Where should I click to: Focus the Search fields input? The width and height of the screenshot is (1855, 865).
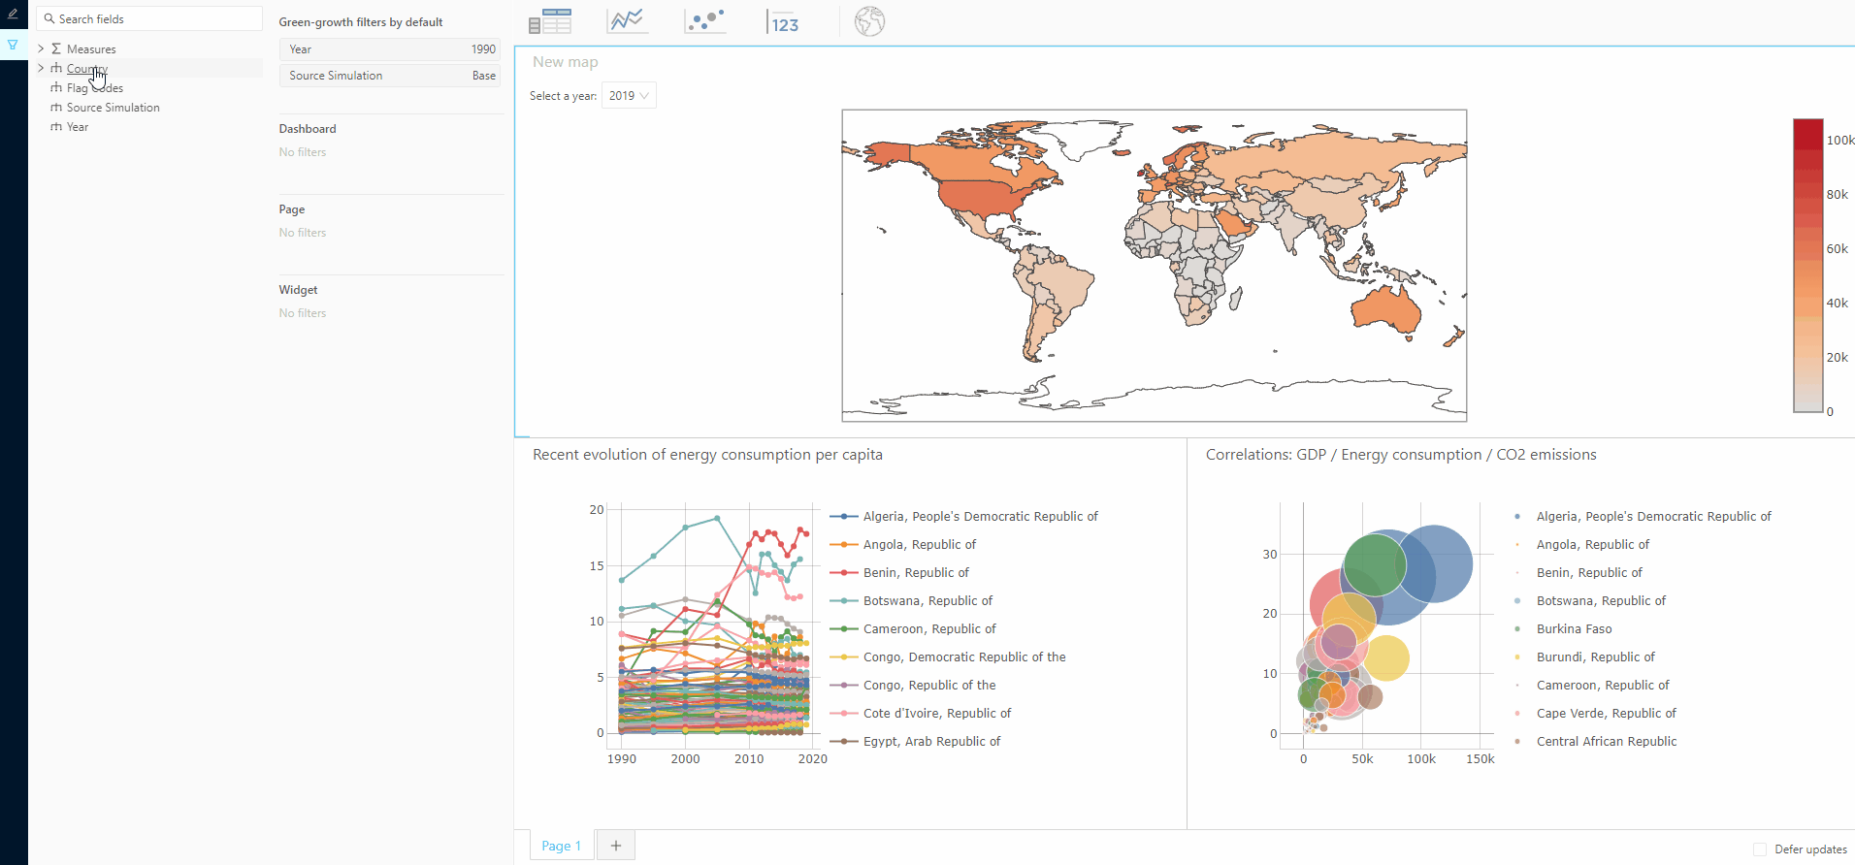pos(155,19)
